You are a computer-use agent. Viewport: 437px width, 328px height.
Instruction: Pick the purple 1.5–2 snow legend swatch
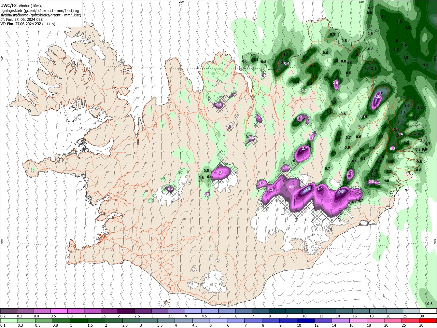click(x=109, y=311)
